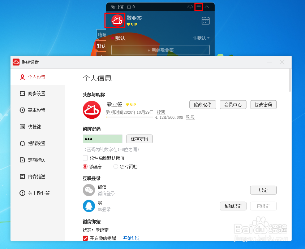The height and width of the screenshot is (249, 305).
Task: Click the 默认 side tab on widget
Action: (x=101, y=46)
